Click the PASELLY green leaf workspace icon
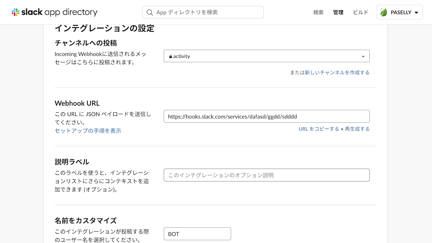The image size is (432, 243). (384, 13)
